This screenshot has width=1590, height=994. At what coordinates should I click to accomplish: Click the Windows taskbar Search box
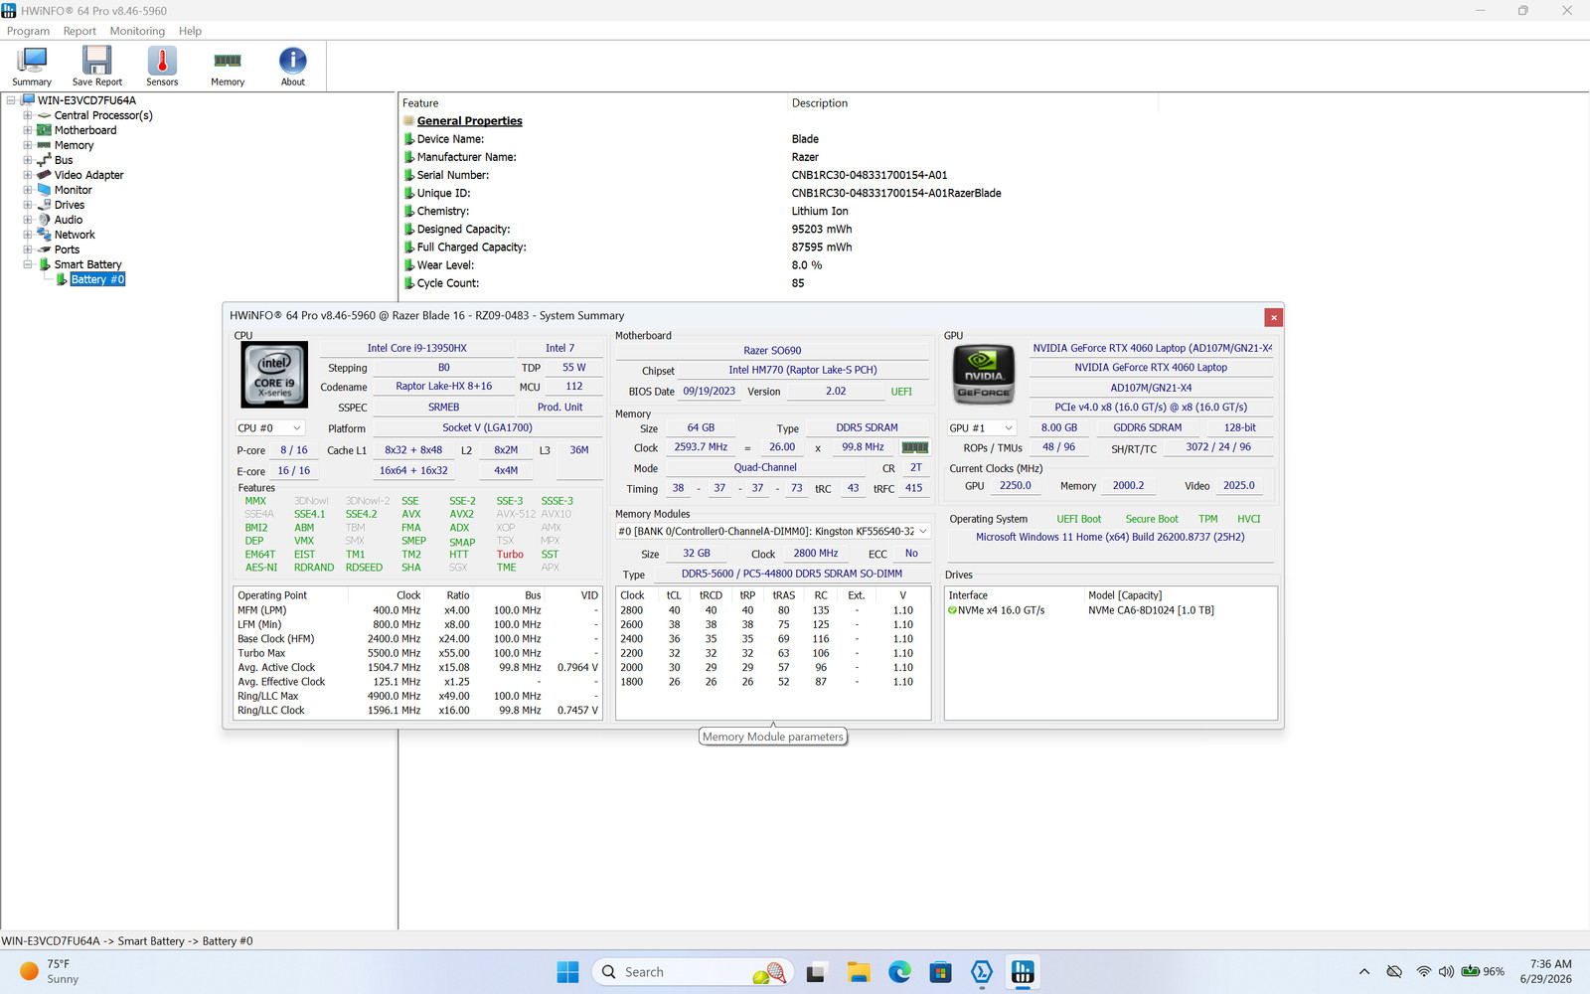tap(692, 972)
